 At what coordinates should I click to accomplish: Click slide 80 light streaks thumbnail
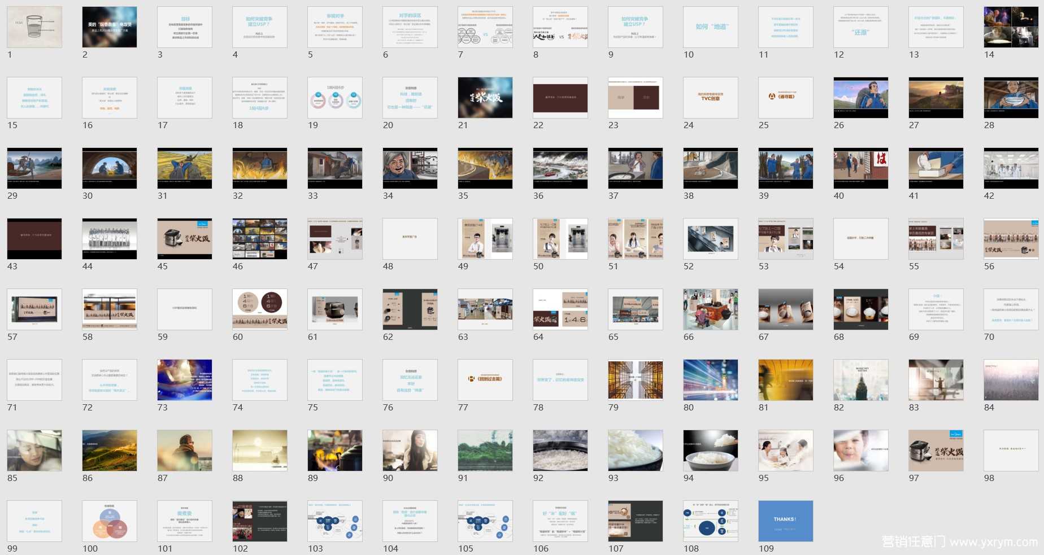pos(711,380)
